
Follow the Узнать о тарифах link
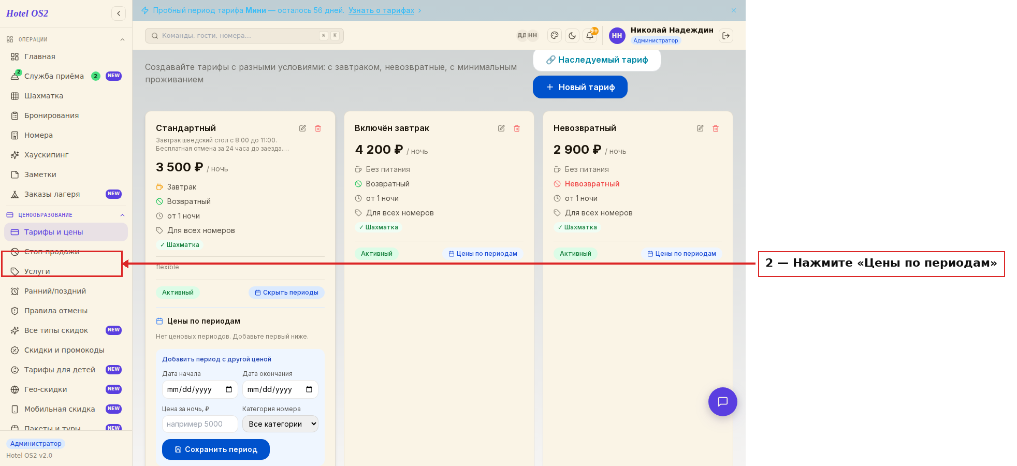pyautogui.click(x=381, y=10)
